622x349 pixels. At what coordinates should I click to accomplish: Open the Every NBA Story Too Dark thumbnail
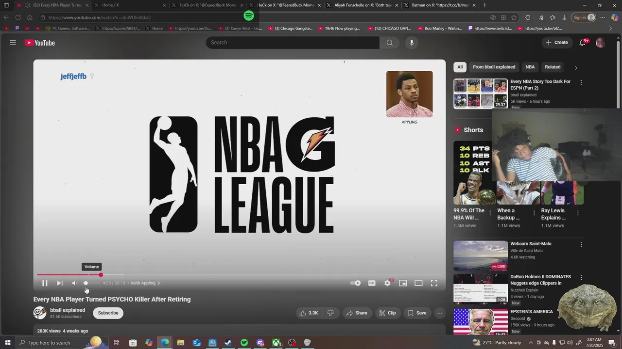point(481,94)
